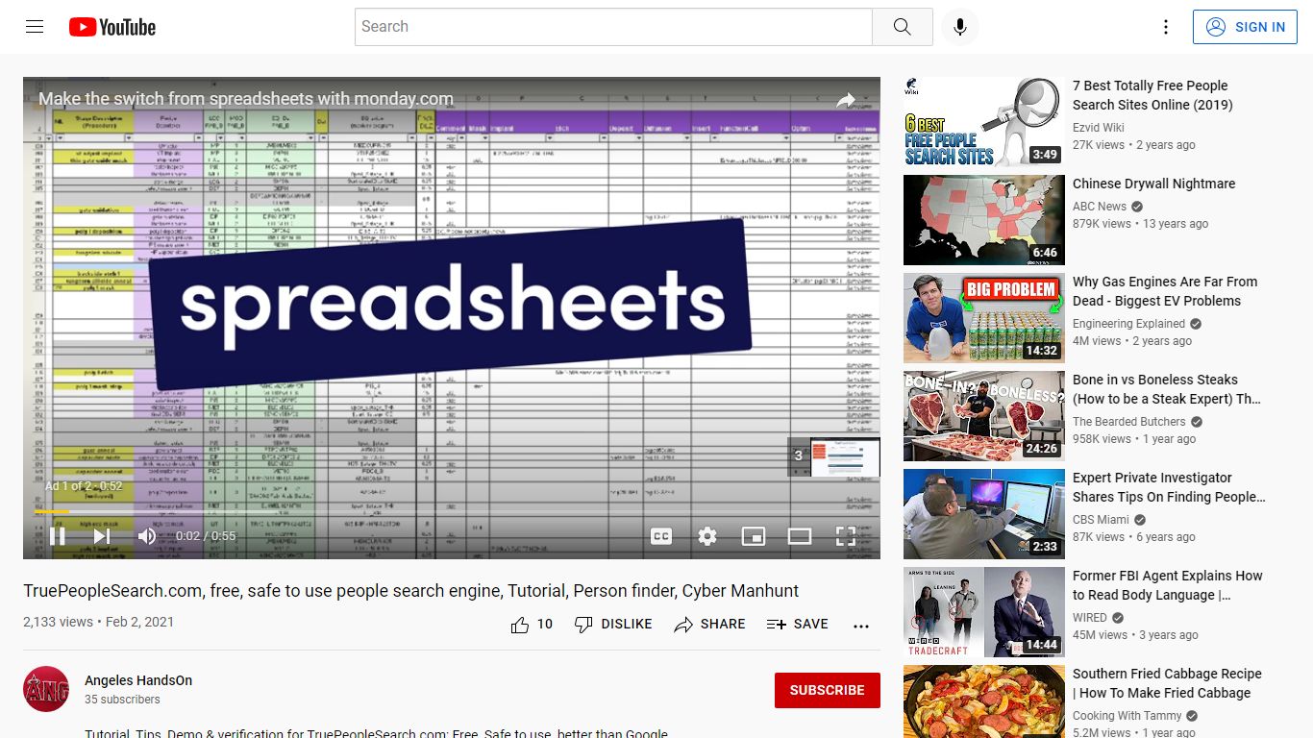Switch to theater mode
The image size is (1313, 738).
[800, 536]
